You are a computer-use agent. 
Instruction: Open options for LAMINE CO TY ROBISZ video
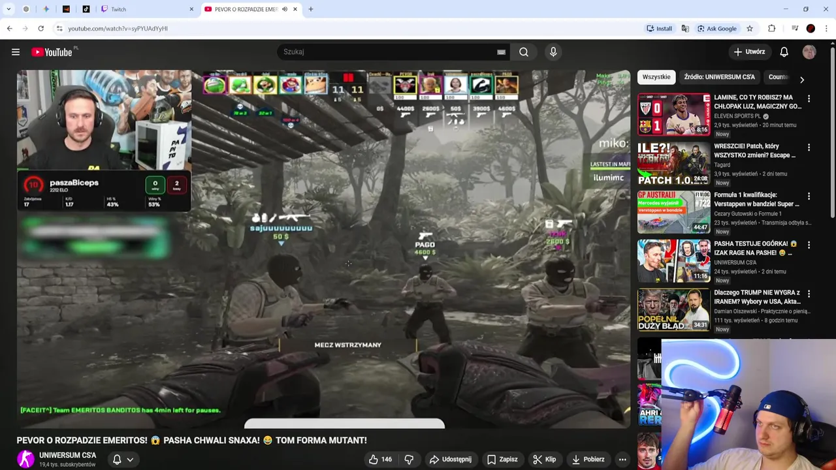pos(809,99)
